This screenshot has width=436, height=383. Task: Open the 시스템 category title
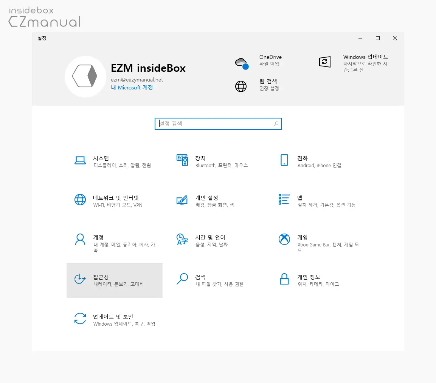(x=101, y=158)
